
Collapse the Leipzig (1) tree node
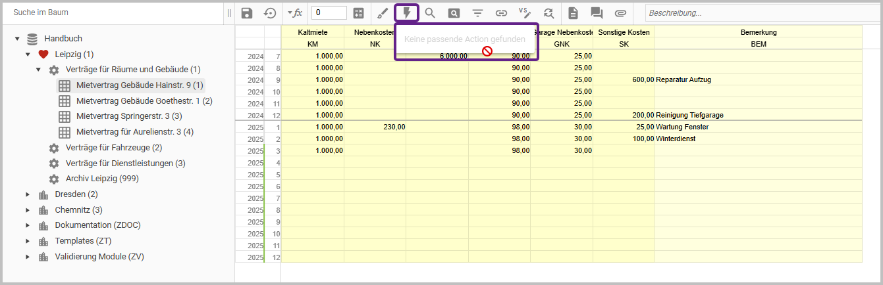click(x=28, y=55)
